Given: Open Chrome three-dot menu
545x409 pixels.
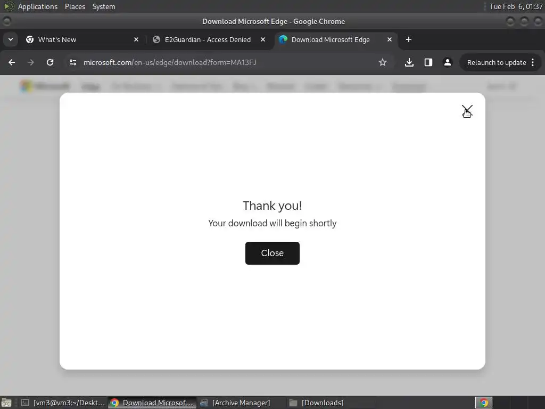Looking at the screenshot, I should coord(533,63).
